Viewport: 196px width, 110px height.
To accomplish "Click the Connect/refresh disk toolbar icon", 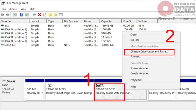I will tap(34, 15).
